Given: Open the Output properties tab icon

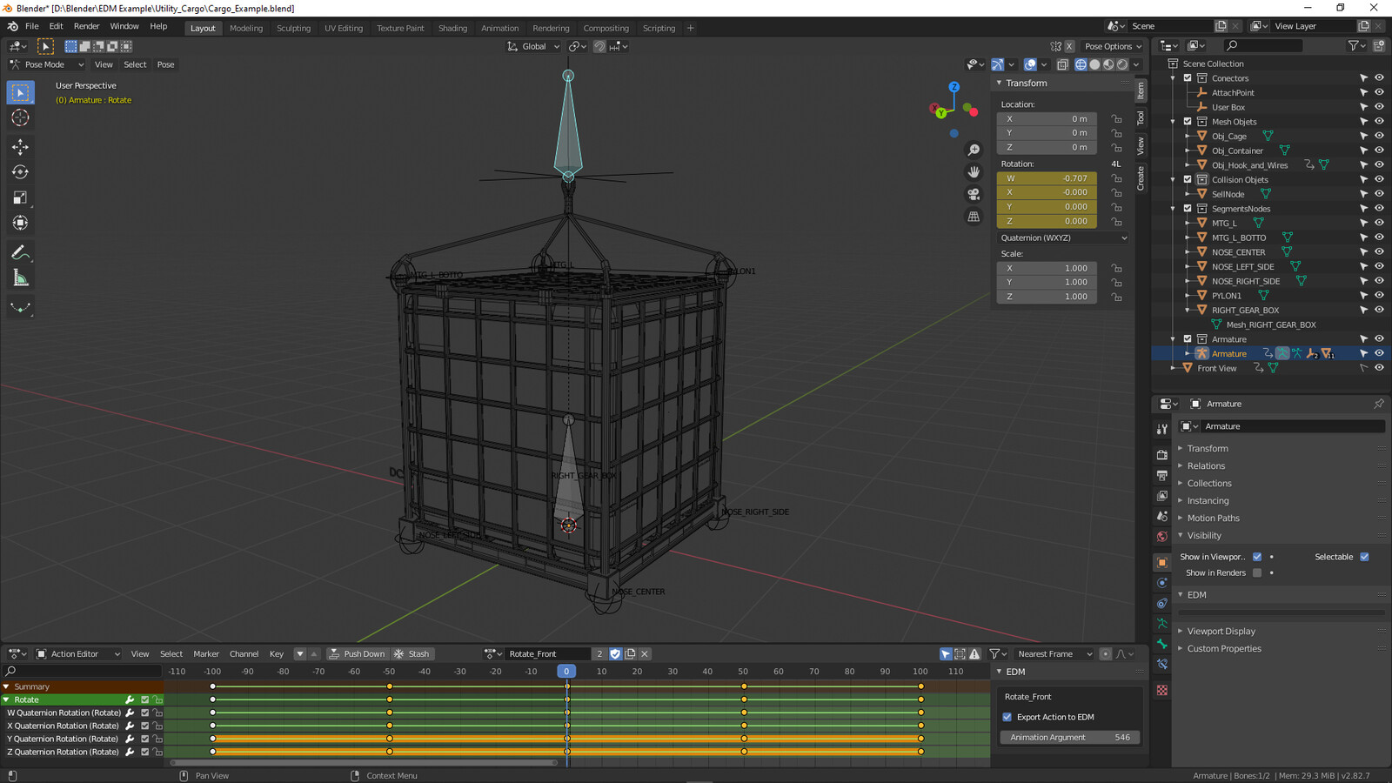Looking at the screenshot, I should (x=1161, y=475).
